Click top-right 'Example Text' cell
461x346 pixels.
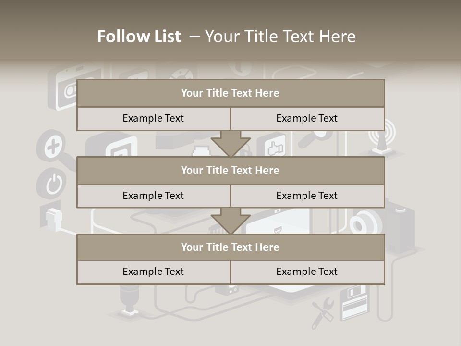(x=307, y=118)
